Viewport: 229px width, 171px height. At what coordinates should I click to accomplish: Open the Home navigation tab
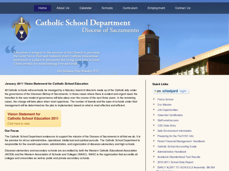click(42, 8)
